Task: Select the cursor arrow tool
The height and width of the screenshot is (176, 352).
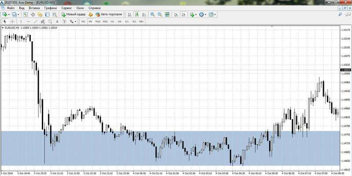Action: pyautogui.click(x=5, y=22)
